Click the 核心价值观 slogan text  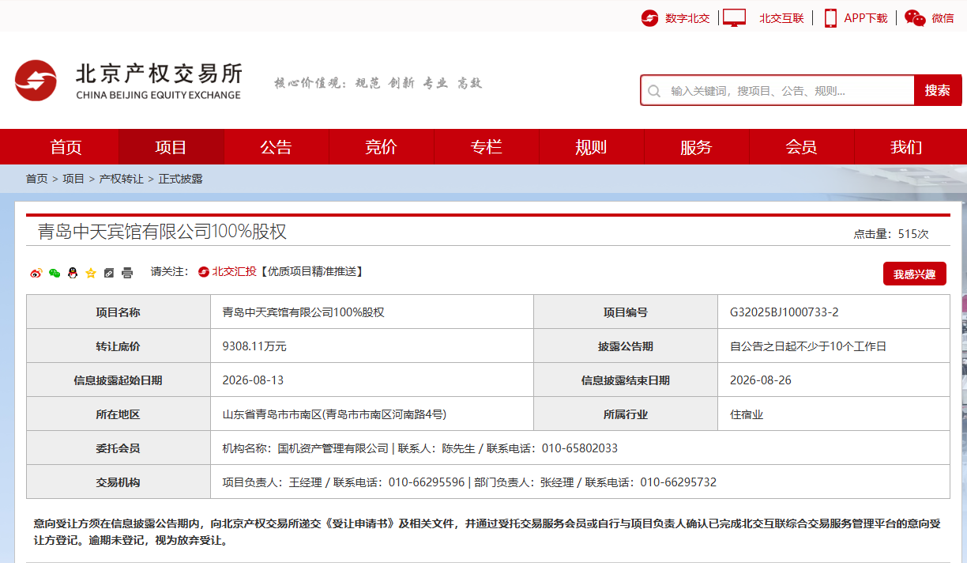378,83
